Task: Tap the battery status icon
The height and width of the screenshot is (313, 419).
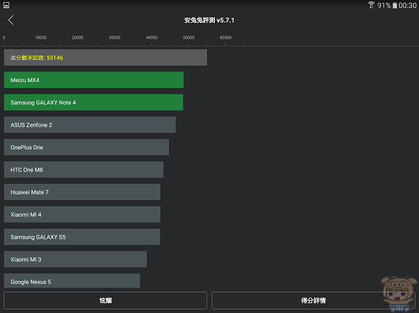Action: (x=395, y=5)
